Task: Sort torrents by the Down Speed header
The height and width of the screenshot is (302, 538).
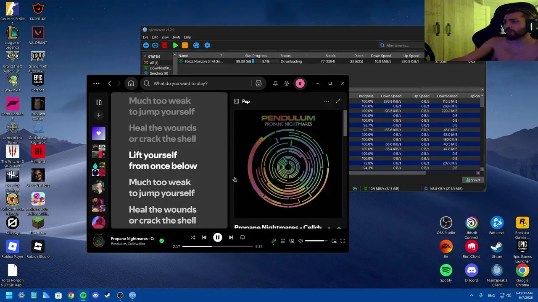Action: coord(381,56)
